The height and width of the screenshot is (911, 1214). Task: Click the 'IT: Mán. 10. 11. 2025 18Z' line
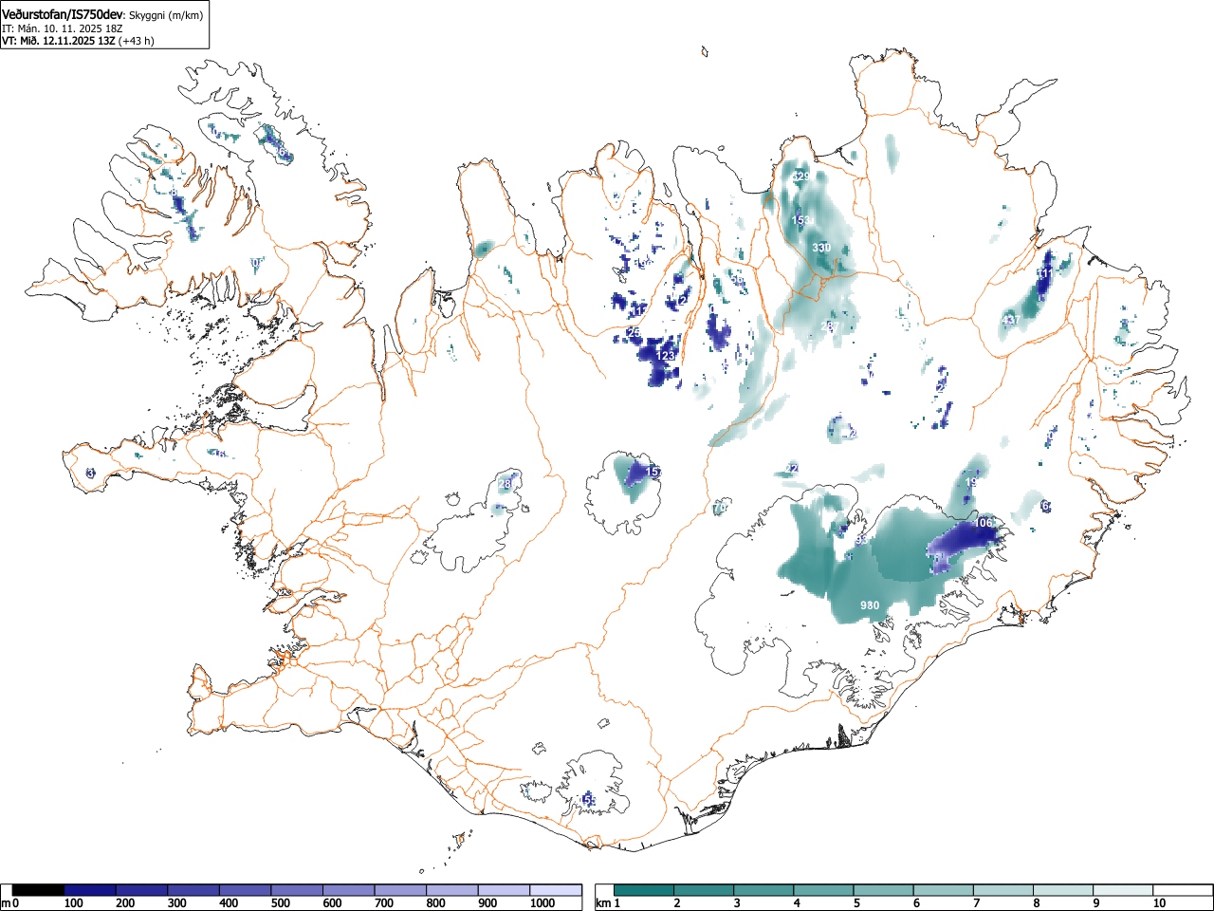(x=61, y=28)
